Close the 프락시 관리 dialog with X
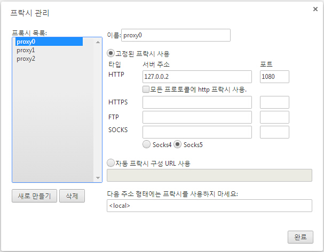The height and width of the screenshot is (252, 324). pos(315,9)
